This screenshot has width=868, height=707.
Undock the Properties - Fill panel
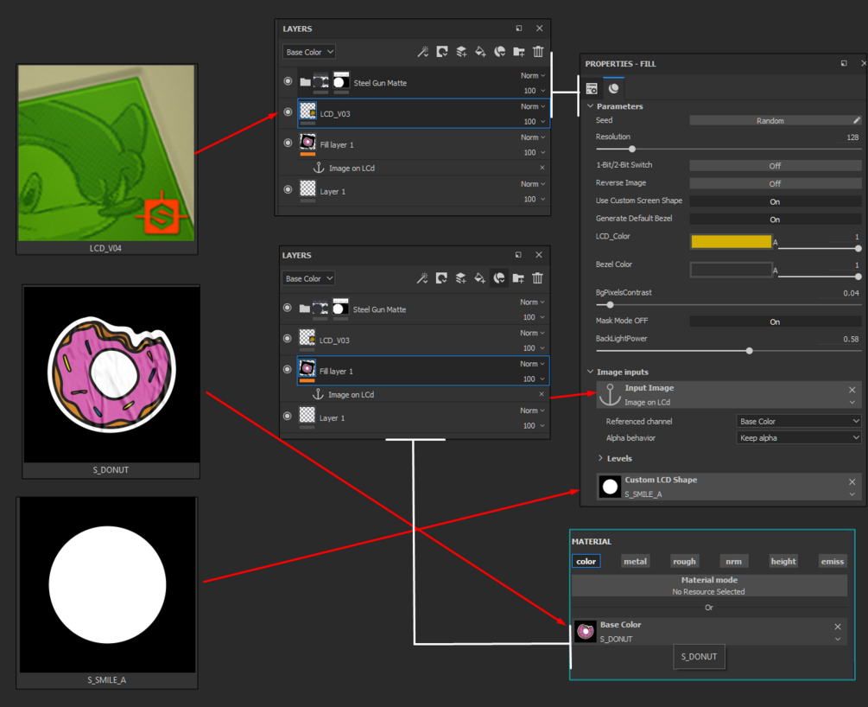click(844, 63)
